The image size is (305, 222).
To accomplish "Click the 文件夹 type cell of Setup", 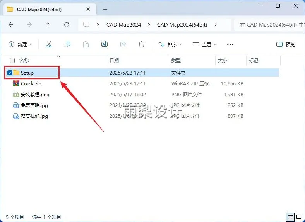I will (x=178, y=73).
